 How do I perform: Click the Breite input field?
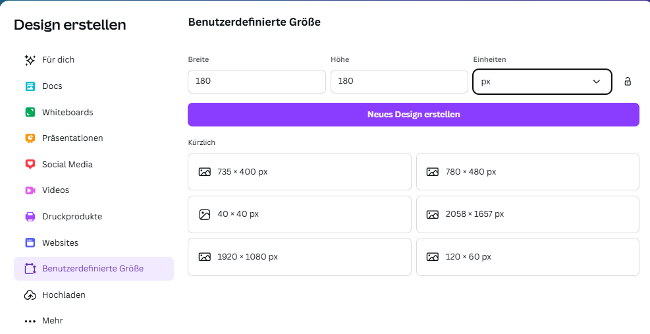[256, 82]
